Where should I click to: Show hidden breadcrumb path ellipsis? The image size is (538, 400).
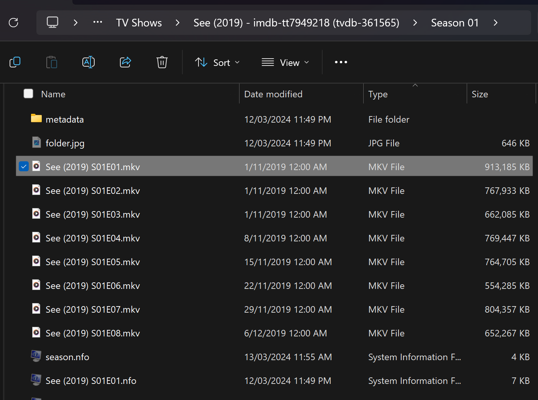coord(98,23)
